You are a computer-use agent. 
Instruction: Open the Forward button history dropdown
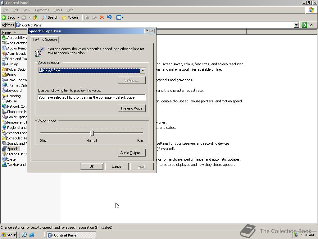pyautogui.click(x=30, y=17)
